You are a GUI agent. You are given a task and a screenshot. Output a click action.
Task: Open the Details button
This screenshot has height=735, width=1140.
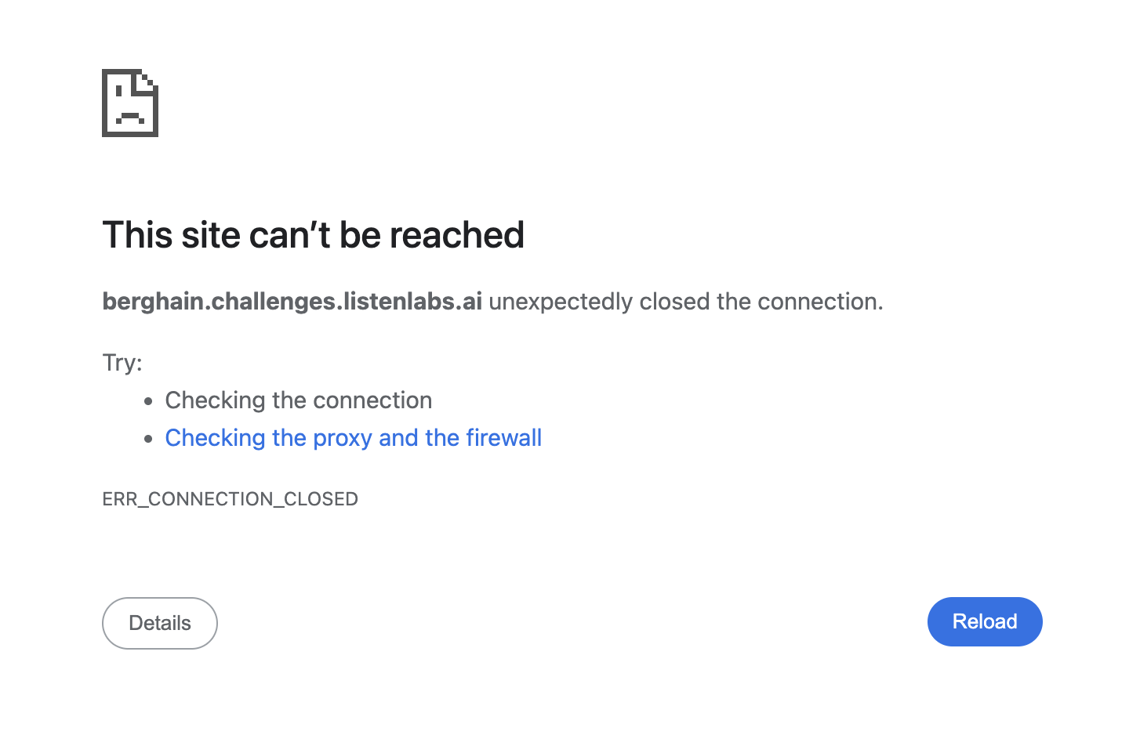160,623
